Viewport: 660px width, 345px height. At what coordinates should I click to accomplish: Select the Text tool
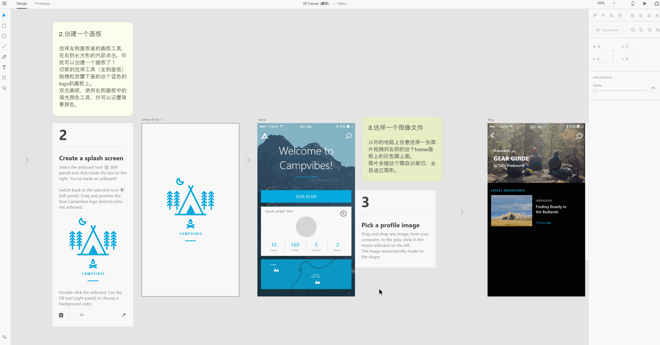[4, 67]
